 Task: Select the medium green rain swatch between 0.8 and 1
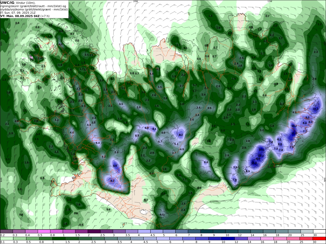pyautogui.click(x=46, y=239)
